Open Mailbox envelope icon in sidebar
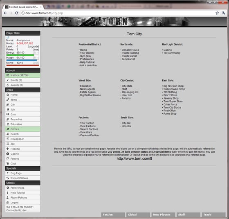Screen dimensions: 229x219 click(8, 75)
